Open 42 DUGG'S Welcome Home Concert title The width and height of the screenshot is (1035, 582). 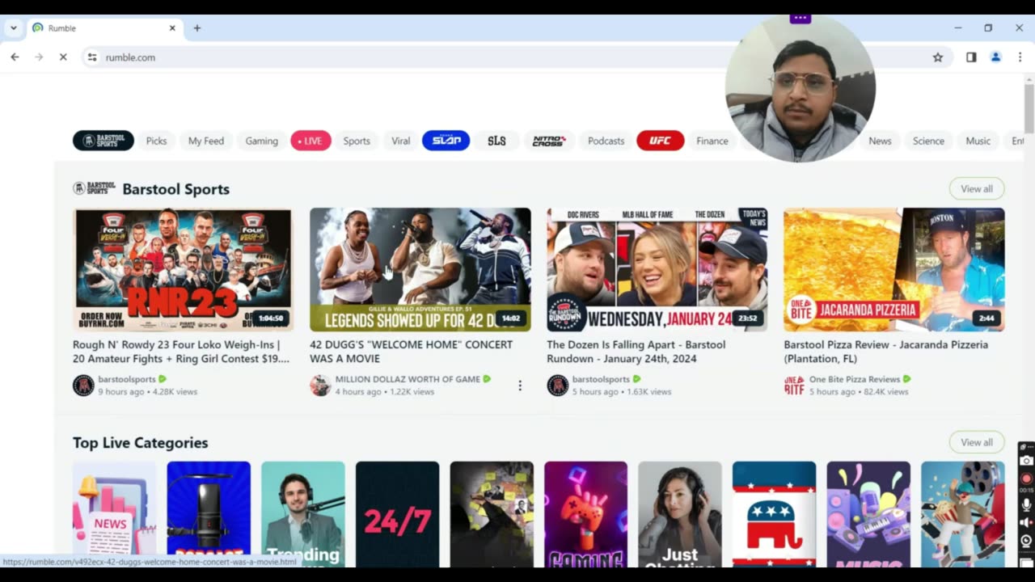tap(412, 352)
